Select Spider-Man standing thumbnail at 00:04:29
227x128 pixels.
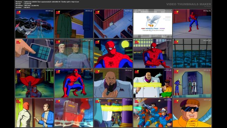(x=192, y=23)
